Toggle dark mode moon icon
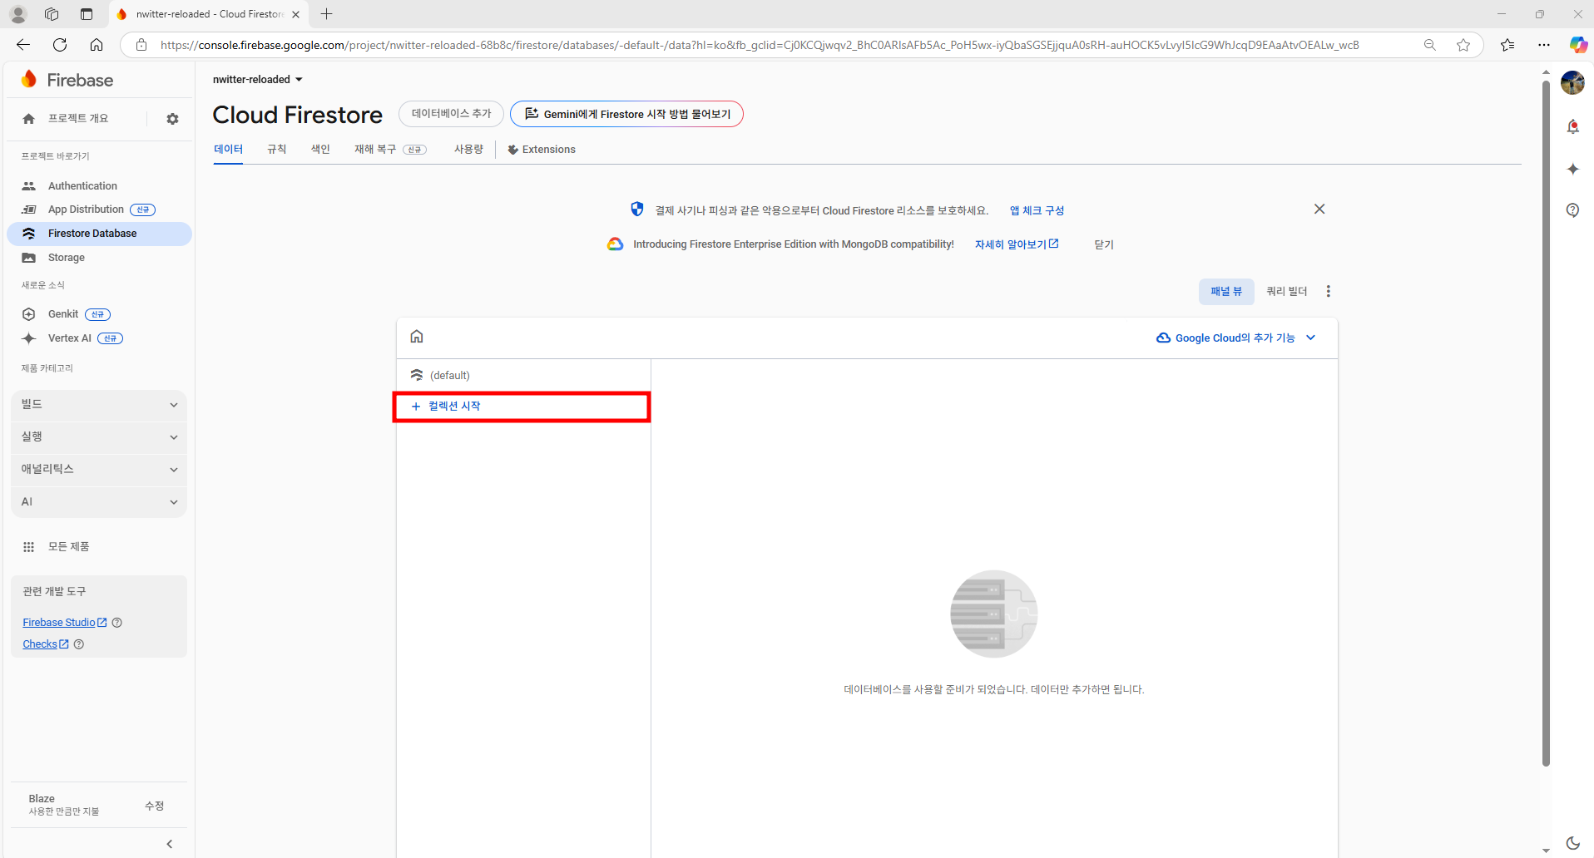1594x858 pixels. (1572, 843)
